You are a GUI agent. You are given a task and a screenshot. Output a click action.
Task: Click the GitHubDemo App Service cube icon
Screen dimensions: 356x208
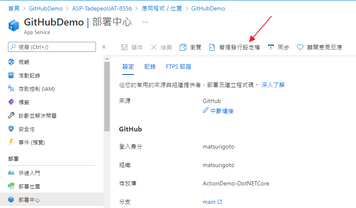click(x=14, y=26)
